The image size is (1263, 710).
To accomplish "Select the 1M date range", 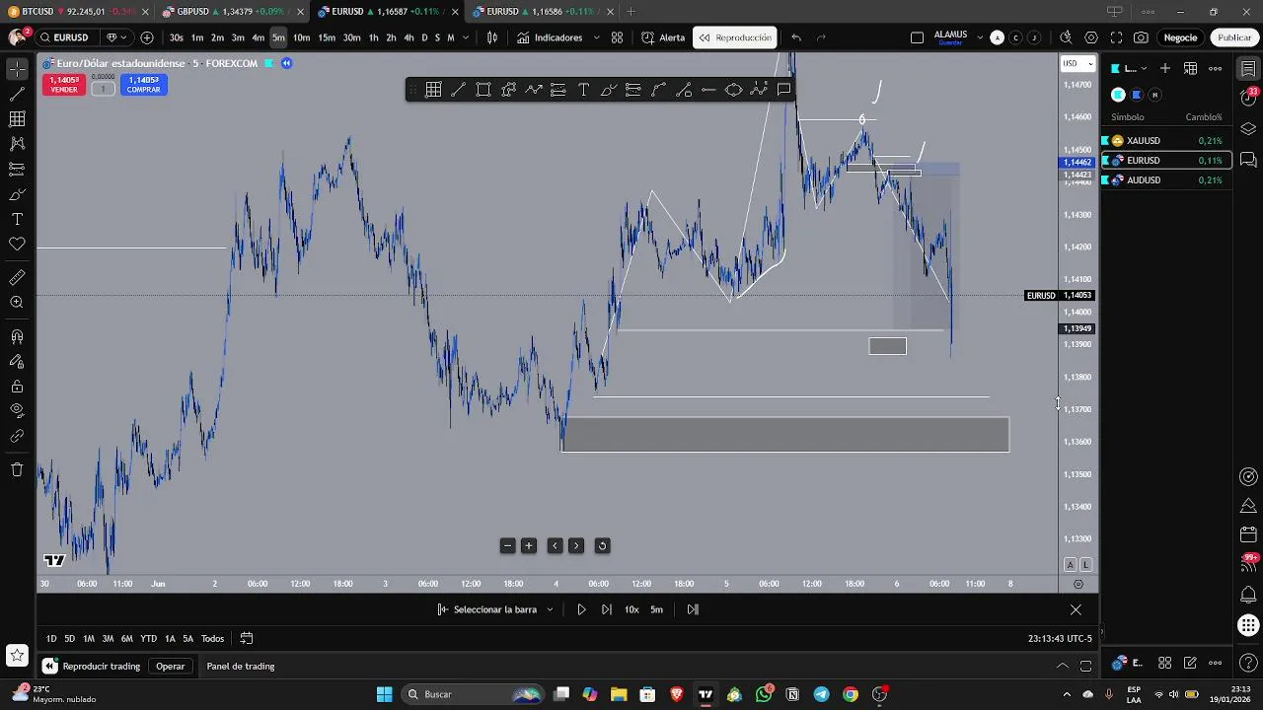I will [89, 639].
